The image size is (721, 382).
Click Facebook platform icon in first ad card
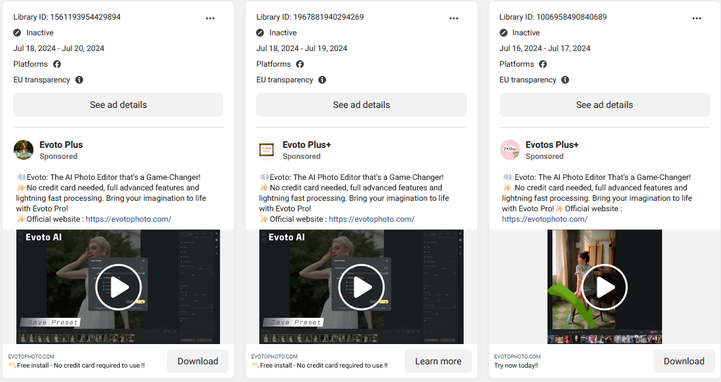tap(57, 64)
